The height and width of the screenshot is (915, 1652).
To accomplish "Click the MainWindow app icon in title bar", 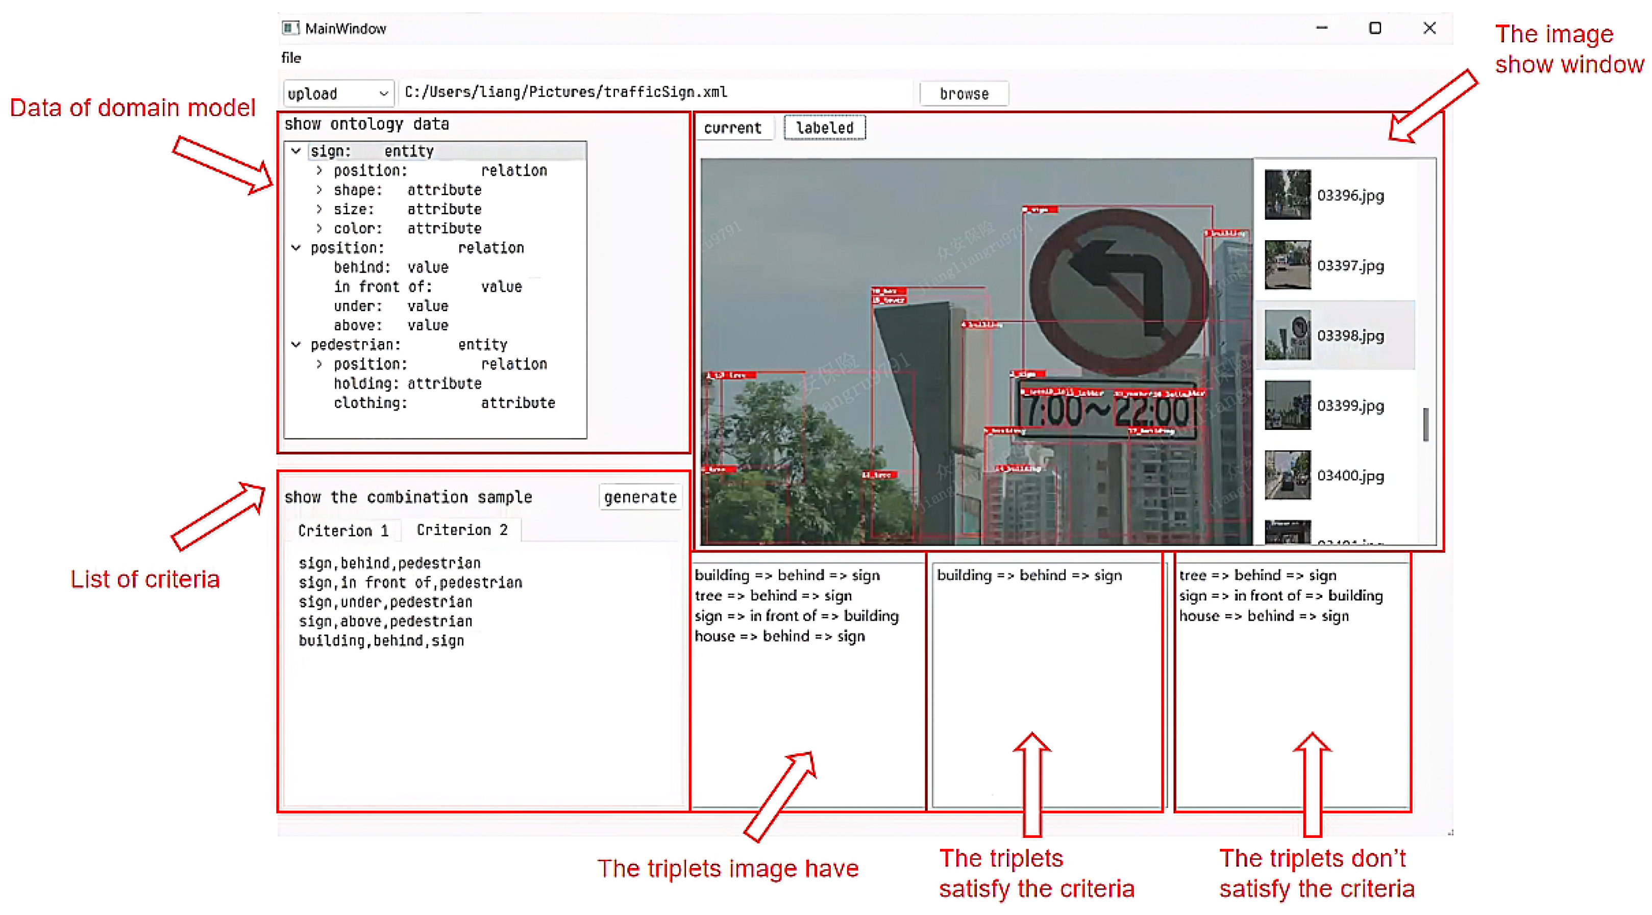I will [290, 28].
